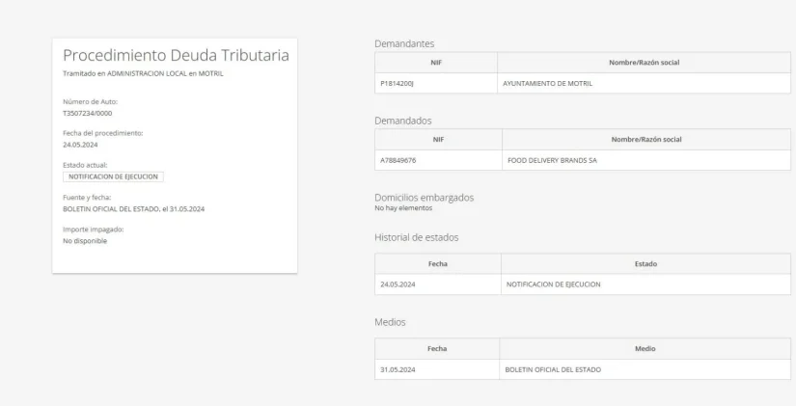Click the source text BOLETIN OFICIAL DEL ESTADO, el 31.05.2024
Viewport: 796px width, 406px height.
(133, 209)
